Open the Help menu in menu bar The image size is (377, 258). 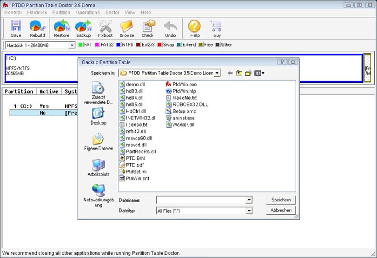[x=146, y=13]
